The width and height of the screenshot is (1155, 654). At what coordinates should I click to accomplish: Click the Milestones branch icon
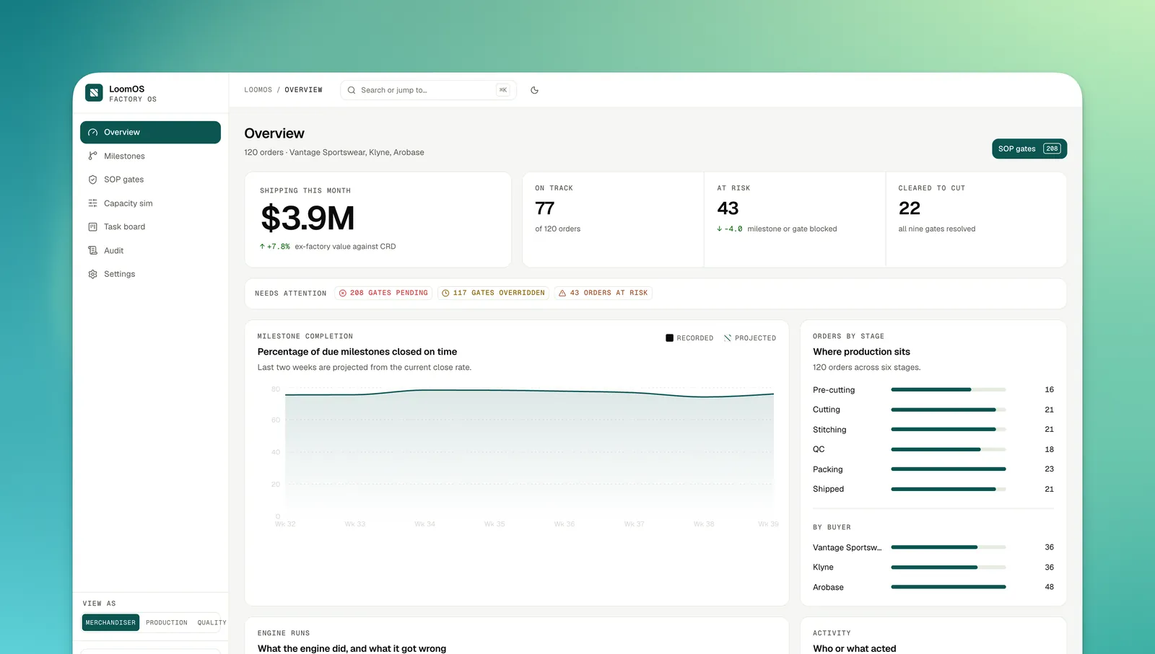(x=92, y=156)
